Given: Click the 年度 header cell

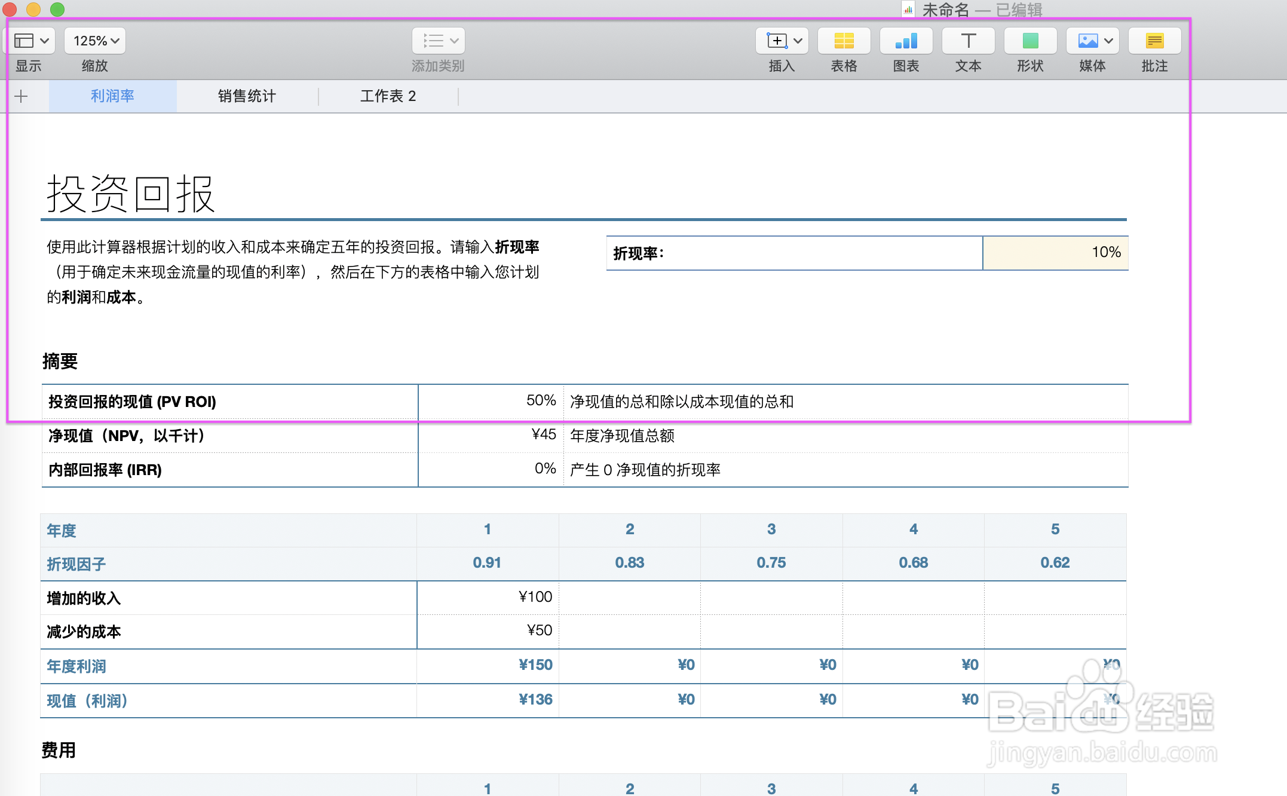Looking at the screenshot, I should point(228,530).
